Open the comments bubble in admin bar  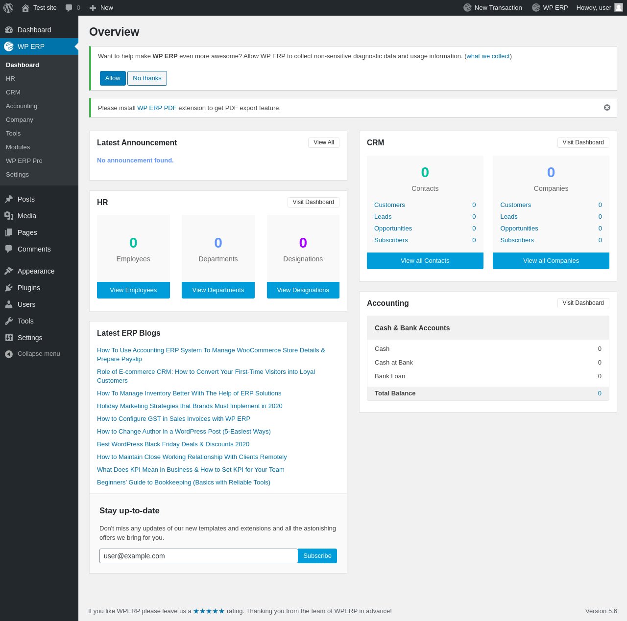[x=69, y=8]
